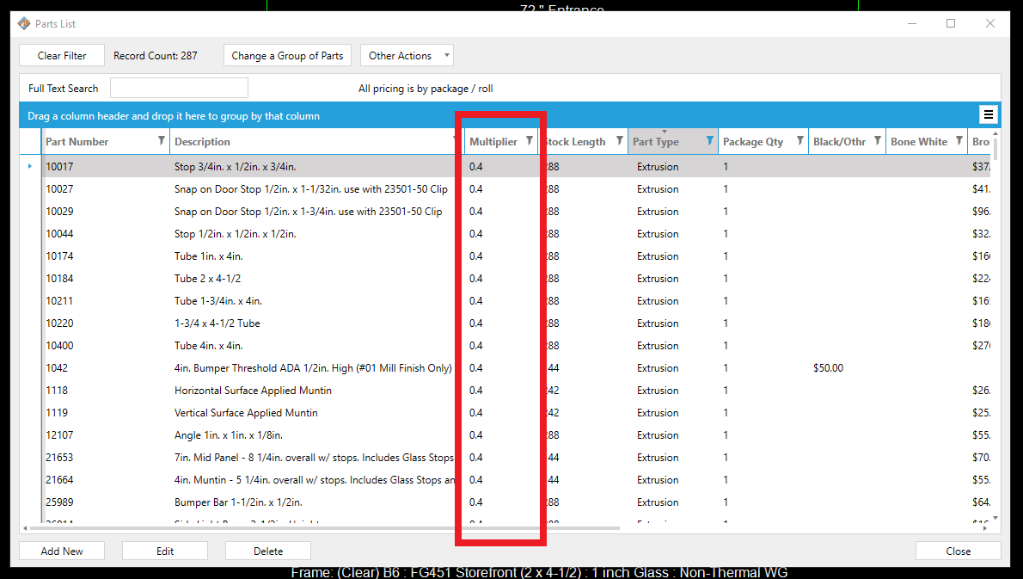Click the Record Count: 287 label
The width and height of the screenshot is (1023, 579).
pyautogui.click(x=156, y=55)
